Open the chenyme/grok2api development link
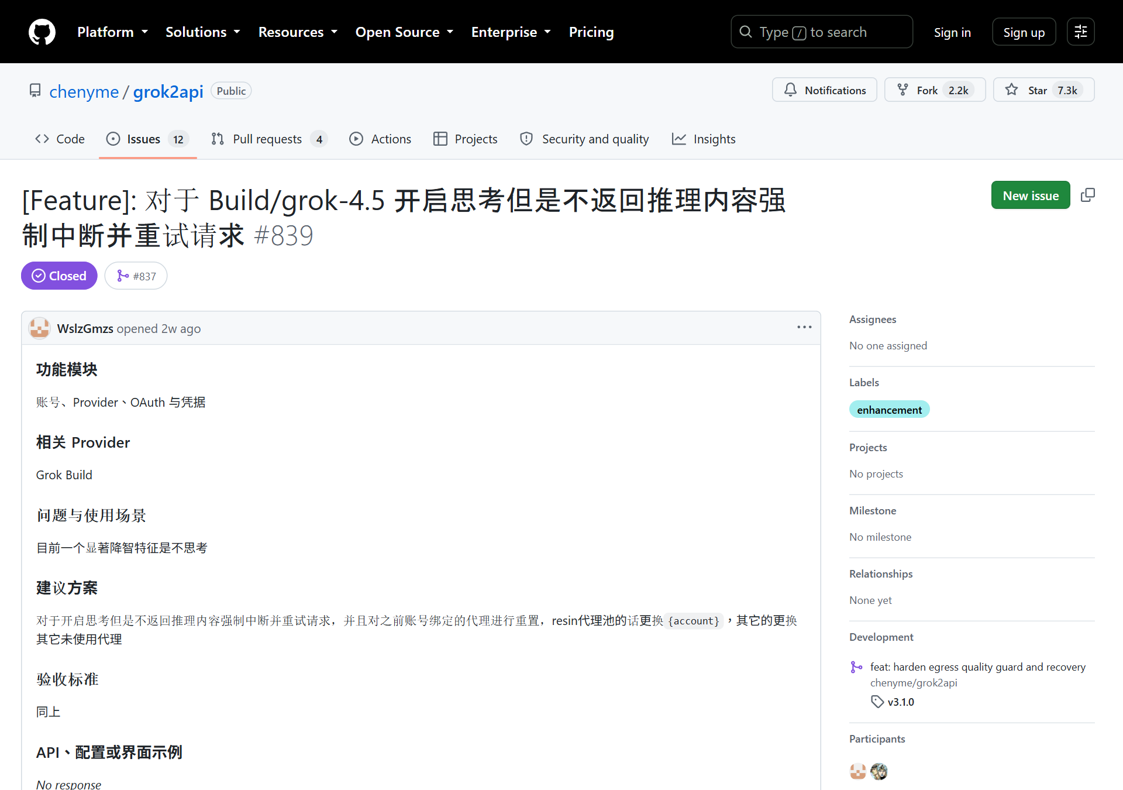This screenshot has height=790, width=1123. click(x=914, y=682)
